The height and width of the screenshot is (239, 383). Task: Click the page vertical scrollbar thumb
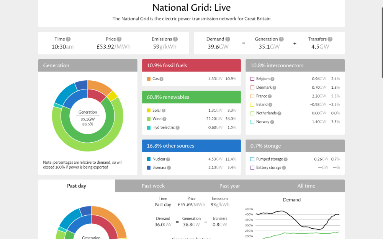382,43
